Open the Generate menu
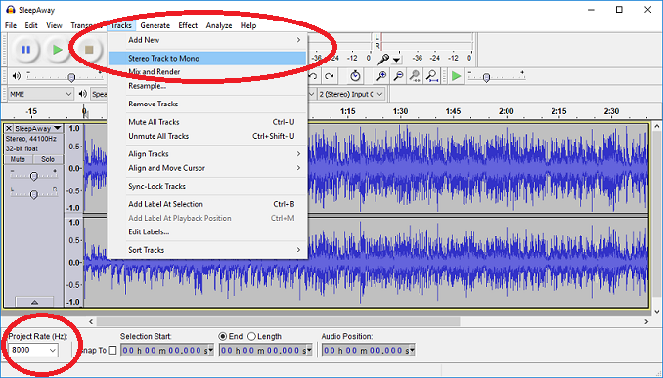This screenshot has height=378, width=663. click(x=155, y=25)
